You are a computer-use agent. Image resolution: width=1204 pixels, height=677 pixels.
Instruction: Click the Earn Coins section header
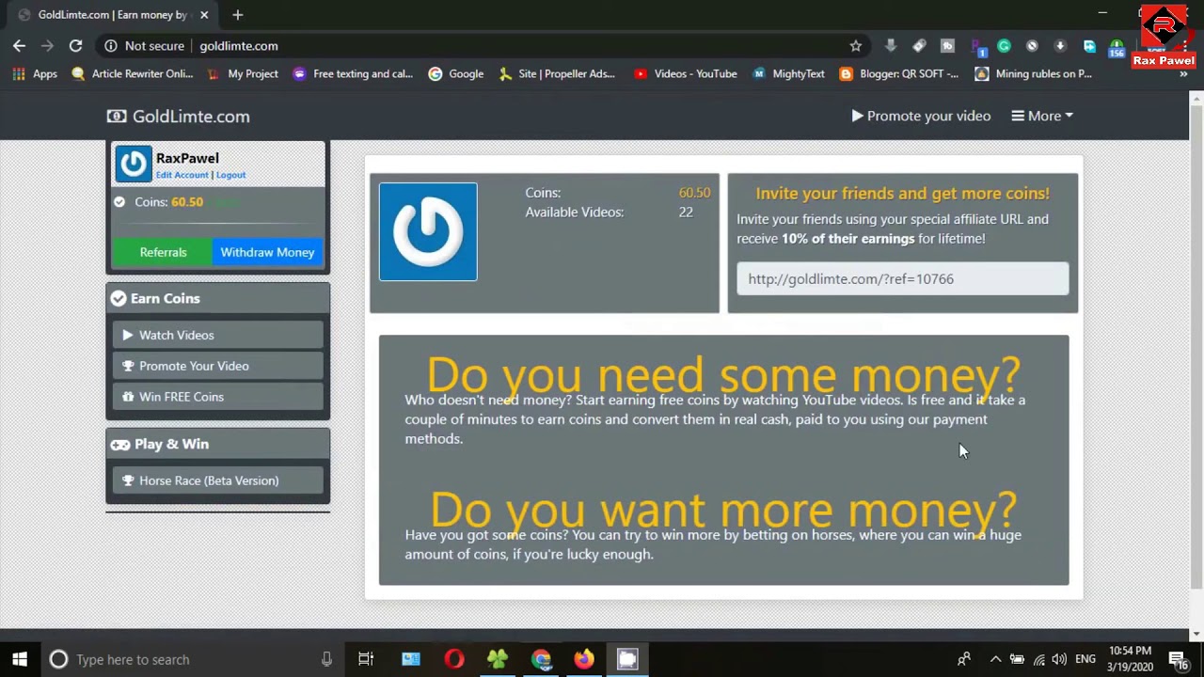click(x=218, y=298)
